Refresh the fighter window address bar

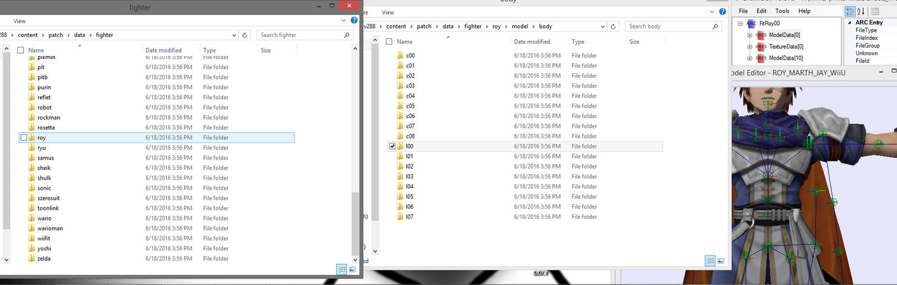(x=244, y=35)
